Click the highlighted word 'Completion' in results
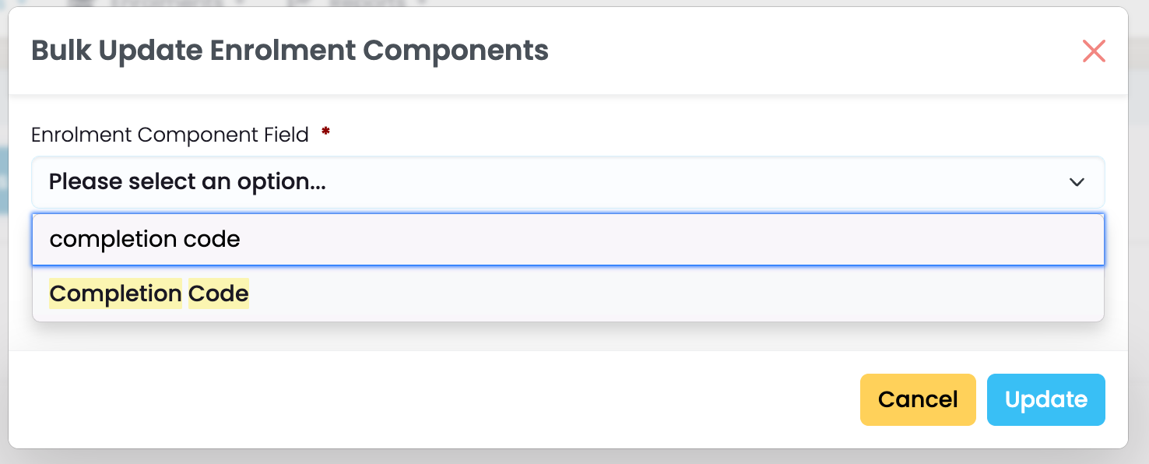 (x=115, y=294)
